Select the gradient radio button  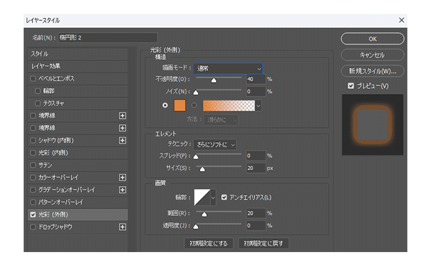pos(194,105)
